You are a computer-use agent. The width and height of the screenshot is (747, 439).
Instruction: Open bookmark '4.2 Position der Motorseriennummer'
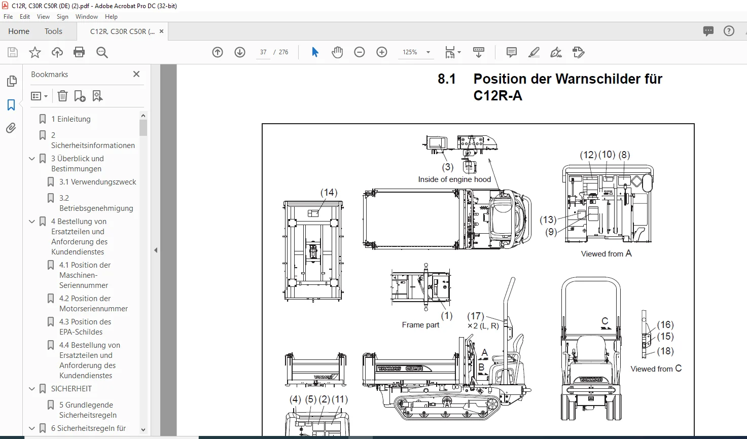point(93,304)
